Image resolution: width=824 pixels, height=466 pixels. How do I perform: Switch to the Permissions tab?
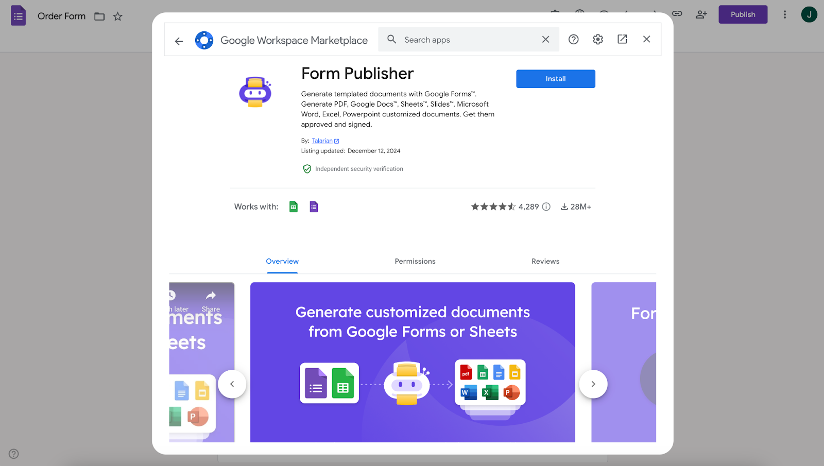pos(415,262)
